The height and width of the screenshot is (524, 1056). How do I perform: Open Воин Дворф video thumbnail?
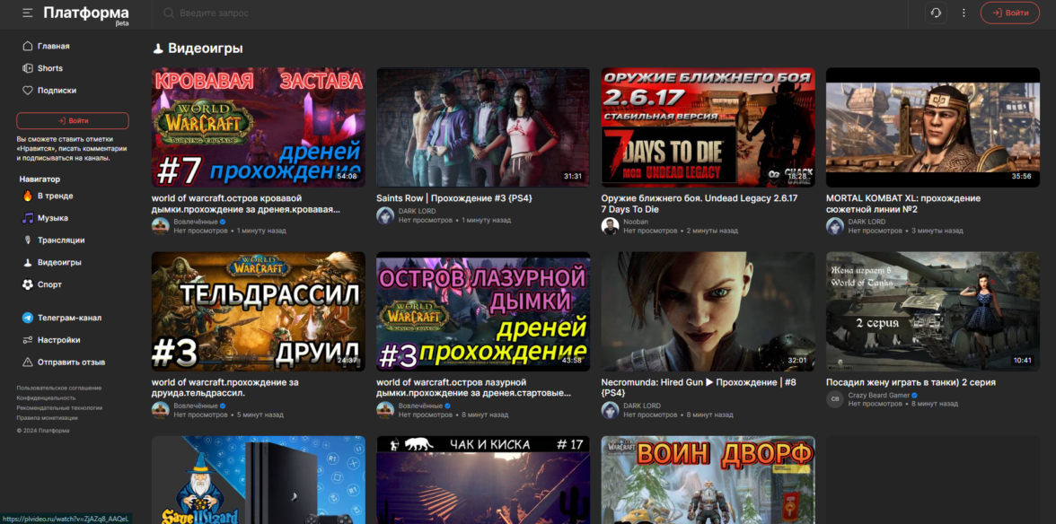click(x=708, y=480)
